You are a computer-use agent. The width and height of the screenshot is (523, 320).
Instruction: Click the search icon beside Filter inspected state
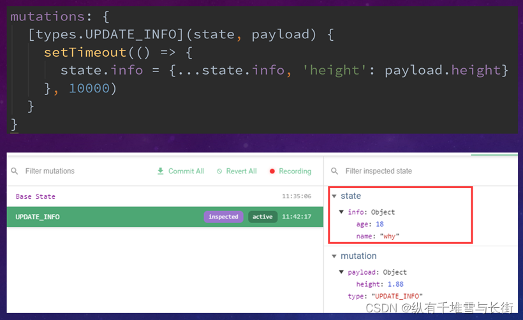[335, 171]
